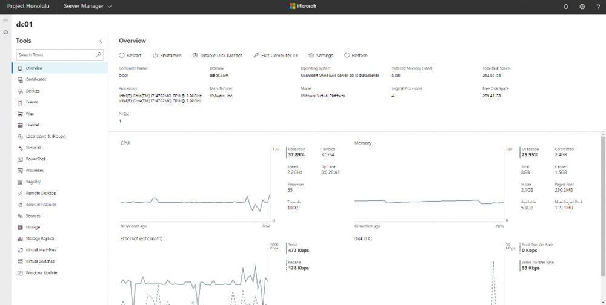Viewport: 606px width, 305px height.
Task: Click the Virtual Machines icon
Action: point(20,250)
